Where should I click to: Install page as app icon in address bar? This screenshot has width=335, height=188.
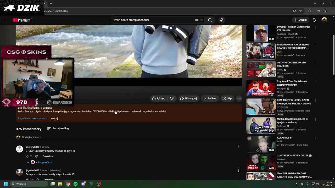(x=295, y=11)
